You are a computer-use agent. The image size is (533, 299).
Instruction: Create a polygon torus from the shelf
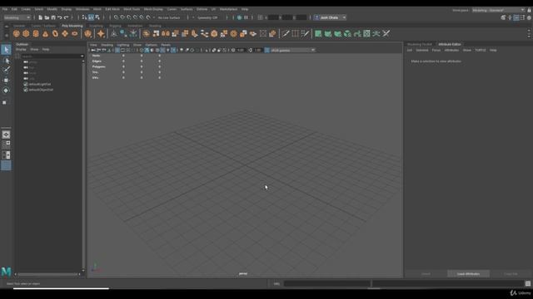pos(55,33)
